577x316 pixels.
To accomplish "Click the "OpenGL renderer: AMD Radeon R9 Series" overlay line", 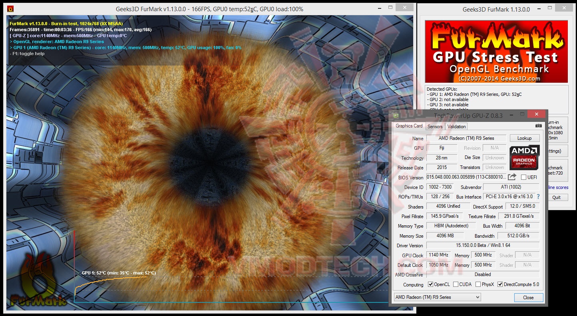I will (x=57, y=42).
